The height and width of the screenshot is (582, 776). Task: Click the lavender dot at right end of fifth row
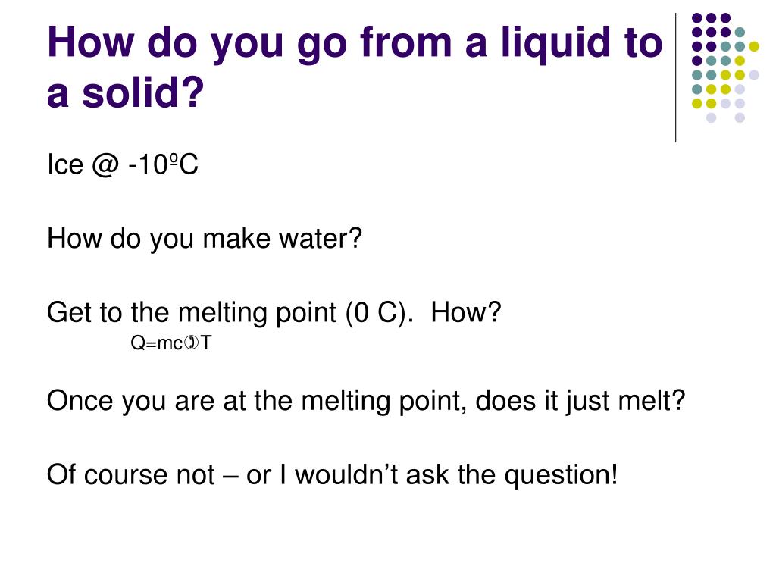coord(754,75)
